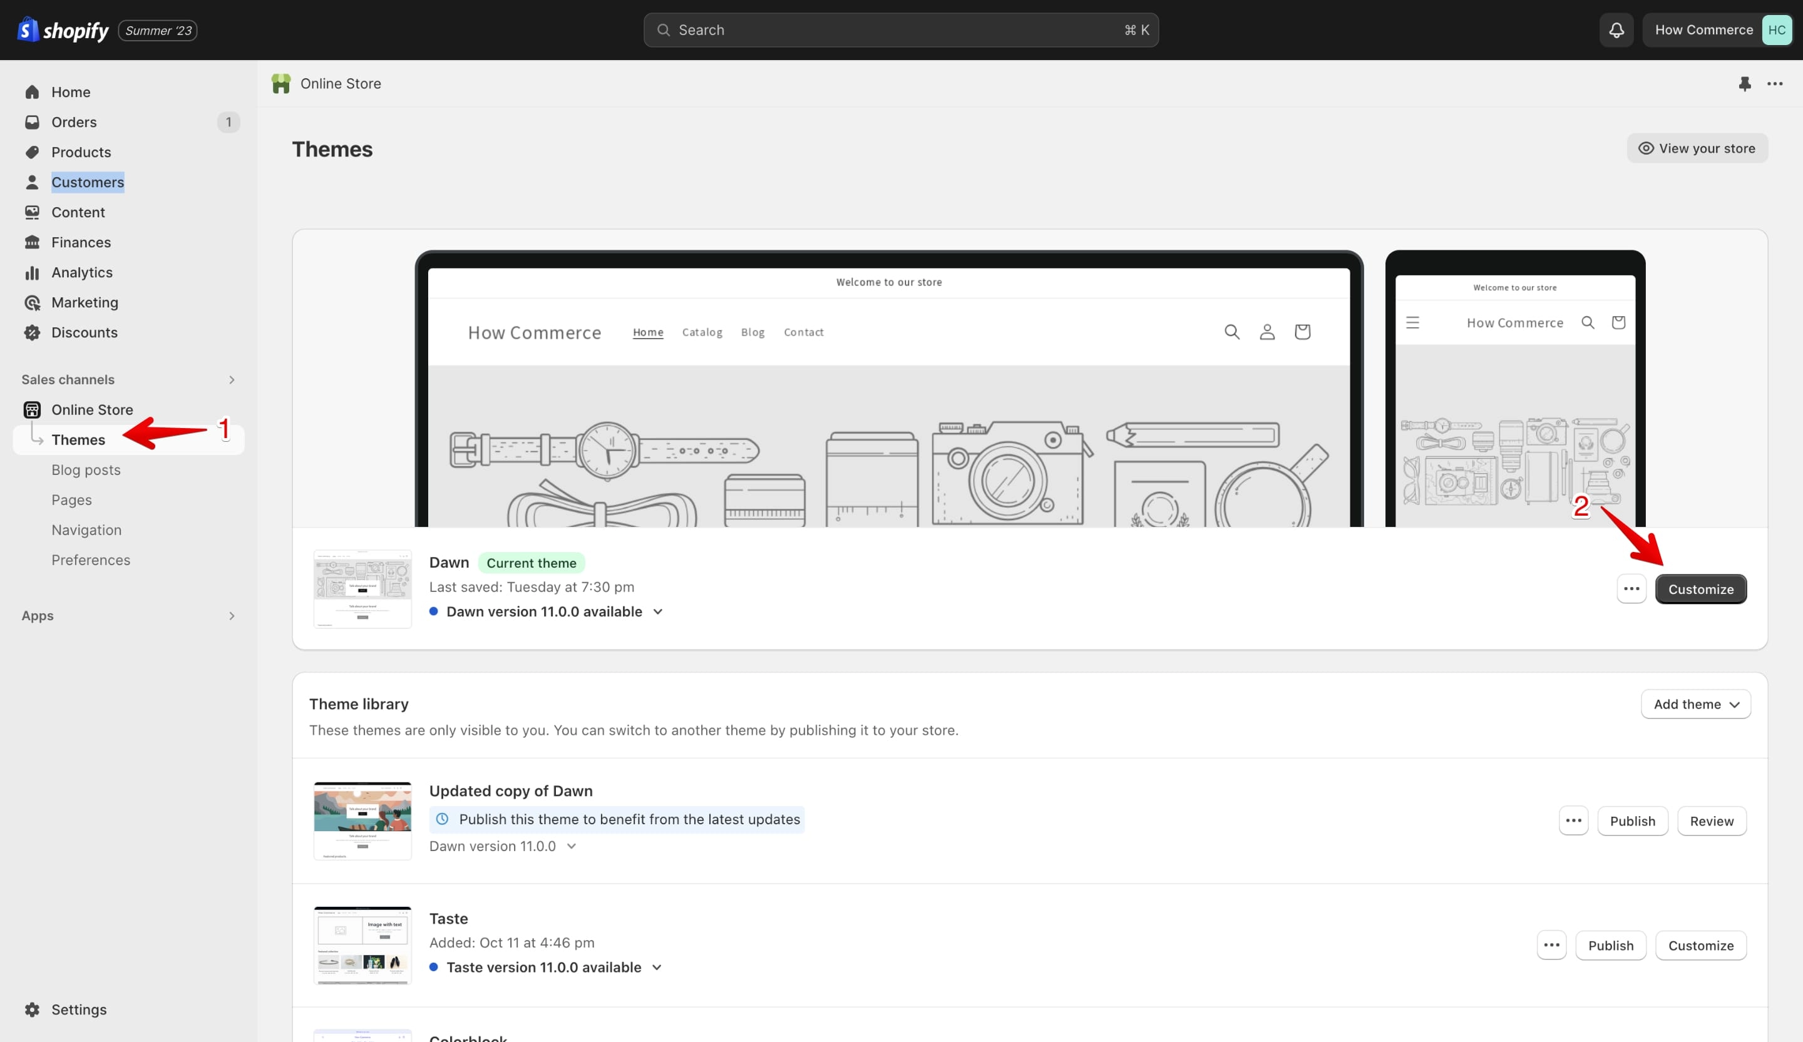Click cart icon in desktop store preview
Viewport: 1803px width, 1042px height.
[x=1302, y=332]
